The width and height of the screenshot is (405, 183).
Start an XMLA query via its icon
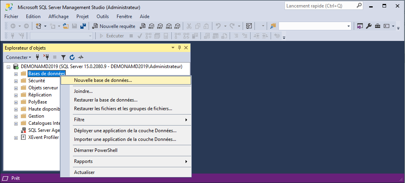click(168, 26)
